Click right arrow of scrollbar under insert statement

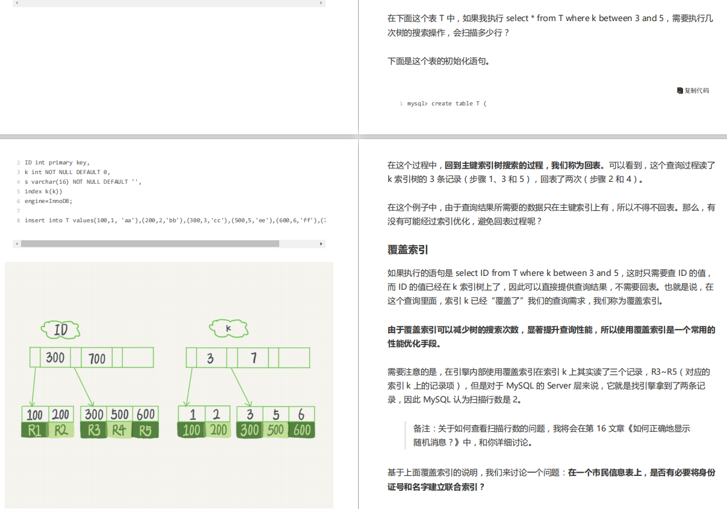coord(321,244)
